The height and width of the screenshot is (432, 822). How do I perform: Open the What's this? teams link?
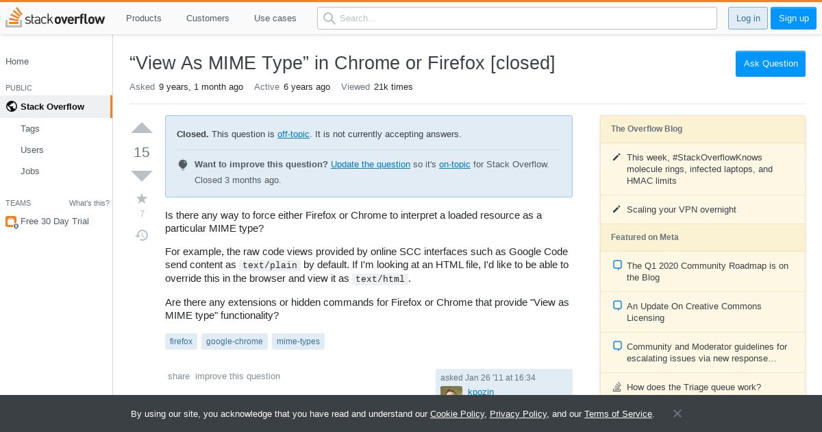(89, 203)
